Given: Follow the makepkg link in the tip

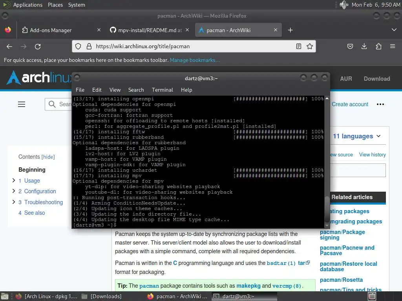Looking at the screenshot, I should pos(248,286).
